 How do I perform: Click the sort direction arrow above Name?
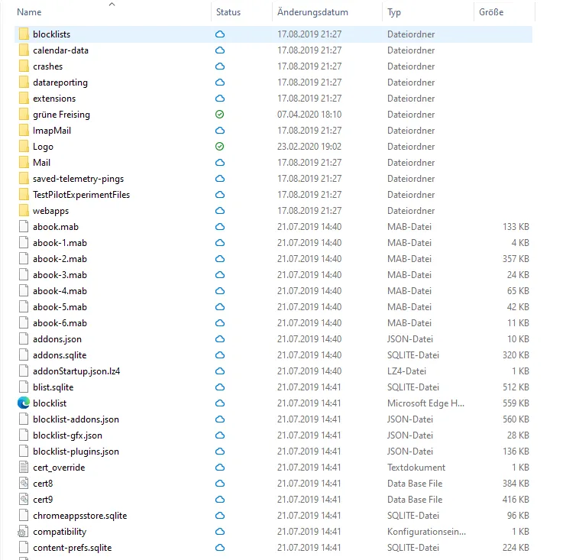(112, 4)
